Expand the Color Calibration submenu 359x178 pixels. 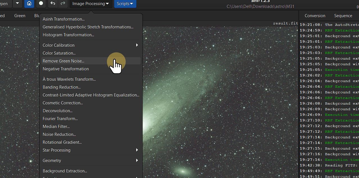(x=90, y=45)
